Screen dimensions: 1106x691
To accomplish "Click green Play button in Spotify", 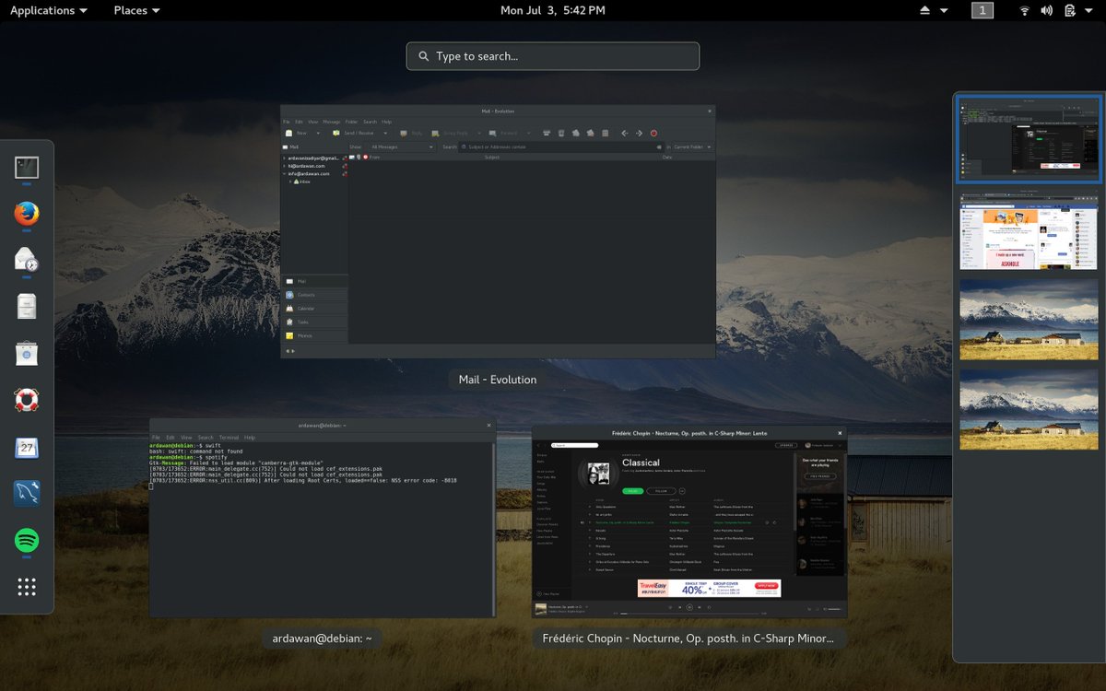I will point(632,491).
